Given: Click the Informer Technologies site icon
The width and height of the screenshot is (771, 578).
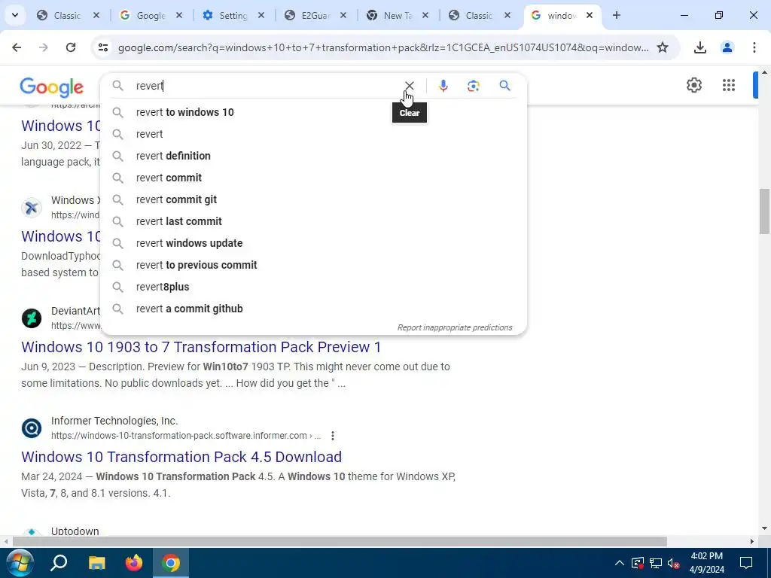Looking at the screenshot, I should click(x=32, y=428).
